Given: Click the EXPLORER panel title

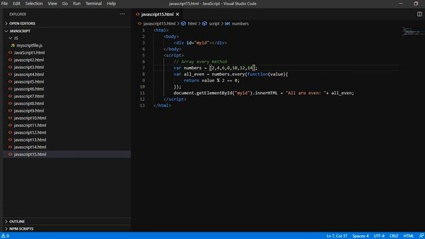Looking at the screenshot, I should [18, 14].
